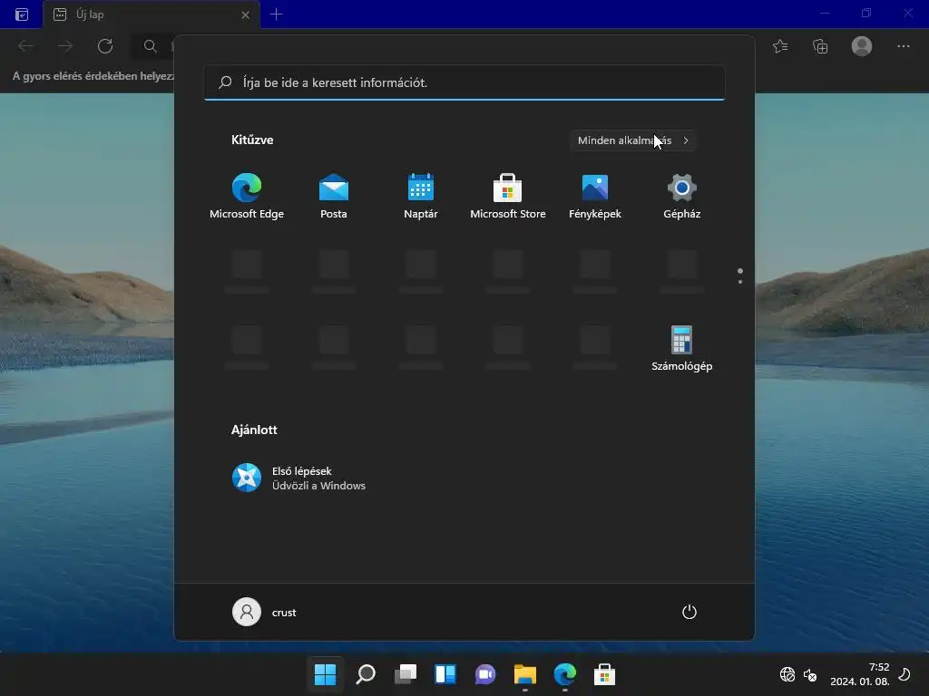The image size is (929, 696).
Task: Open Edge Collections icon
Action: tap(820, 46)
